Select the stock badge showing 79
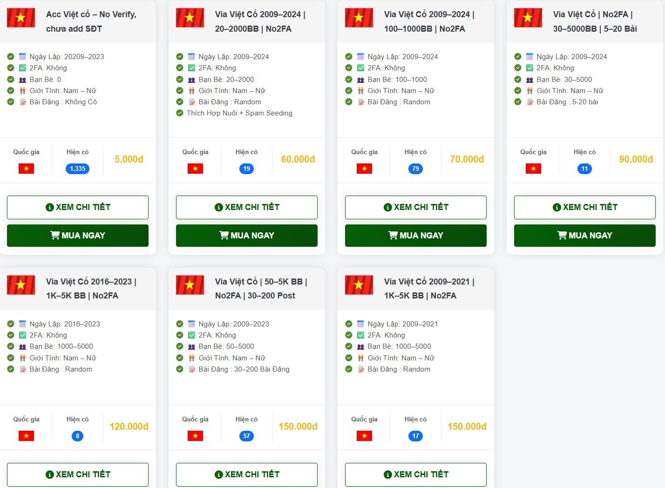 point(415,169)
